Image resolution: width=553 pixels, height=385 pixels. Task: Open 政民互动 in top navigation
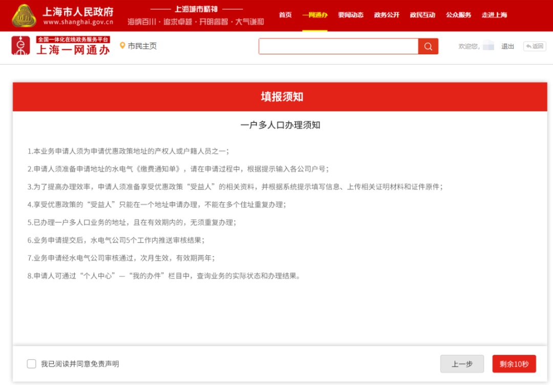(422, 15)
